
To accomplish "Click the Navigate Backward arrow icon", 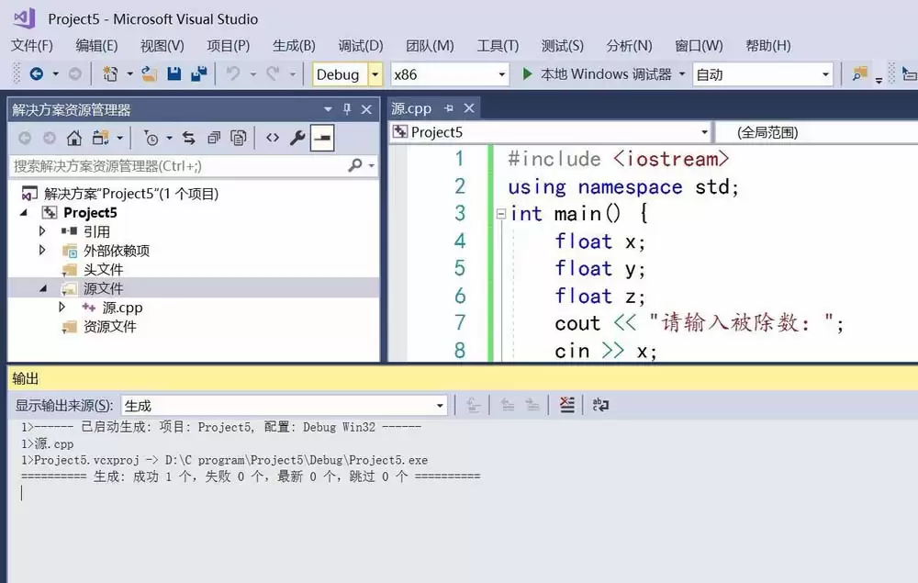I will [37, 74].
